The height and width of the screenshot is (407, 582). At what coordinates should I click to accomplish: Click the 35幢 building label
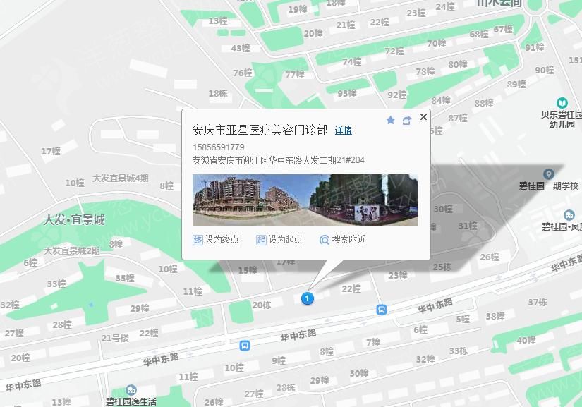tap(125, 278)
